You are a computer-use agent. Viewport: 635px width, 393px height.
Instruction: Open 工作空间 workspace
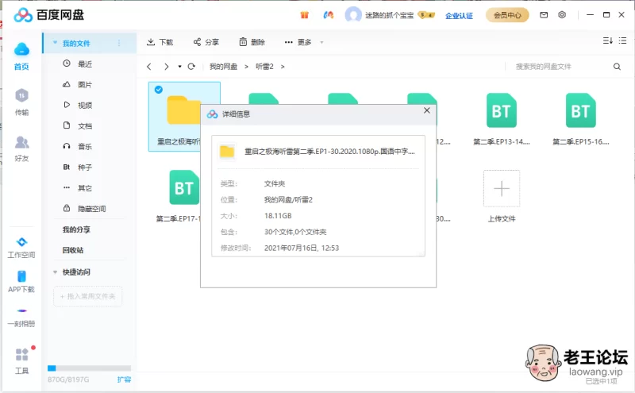coord(21,248)
